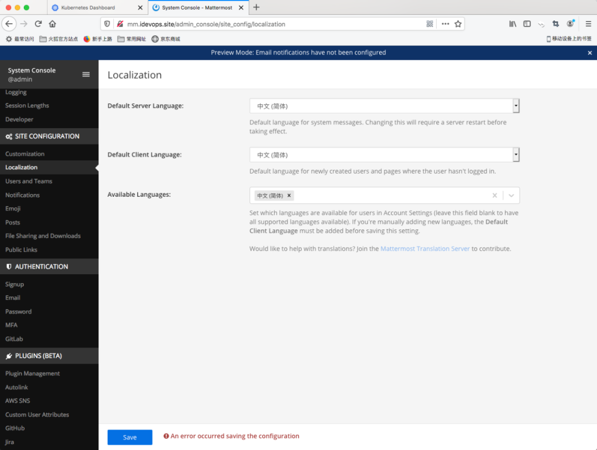Dismiss the Preview Mode banner

[590, 53]
